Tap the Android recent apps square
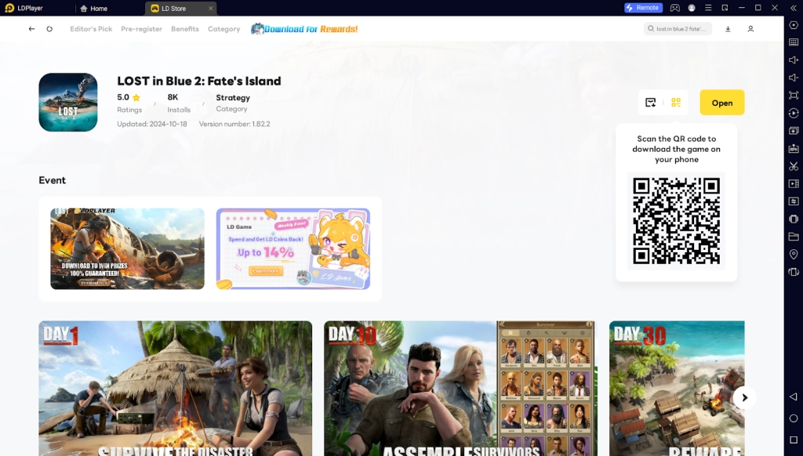This screenshot has width=803, height=456. (794, 440)
